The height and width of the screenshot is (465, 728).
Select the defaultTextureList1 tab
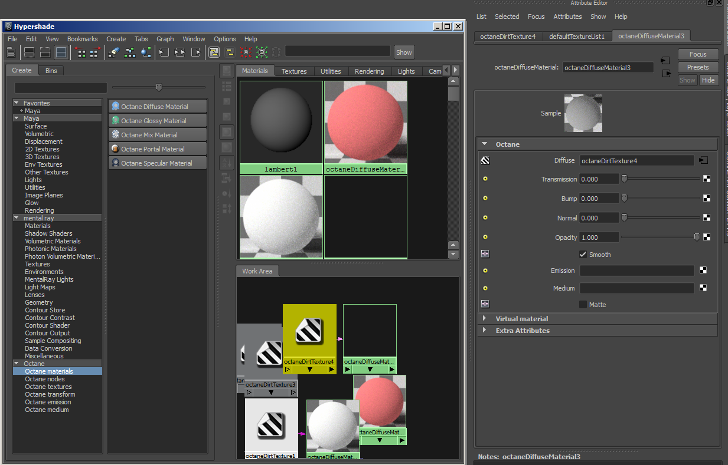[x=577, y=37]
